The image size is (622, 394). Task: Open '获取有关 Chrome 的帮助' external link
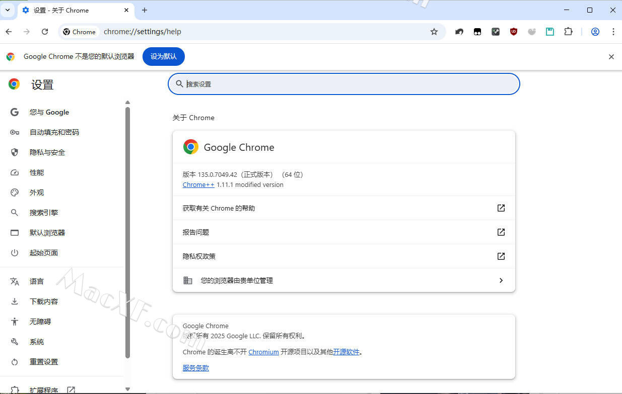coord(501,208)
